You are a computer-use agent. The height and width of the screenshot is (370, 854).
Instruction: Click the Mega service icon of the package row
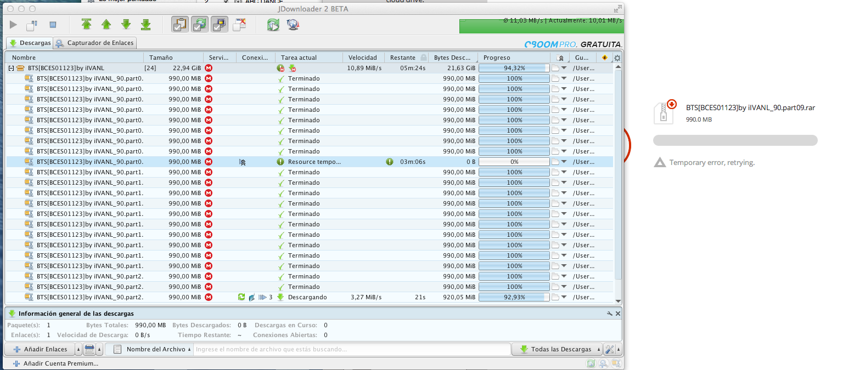(209, 68)
